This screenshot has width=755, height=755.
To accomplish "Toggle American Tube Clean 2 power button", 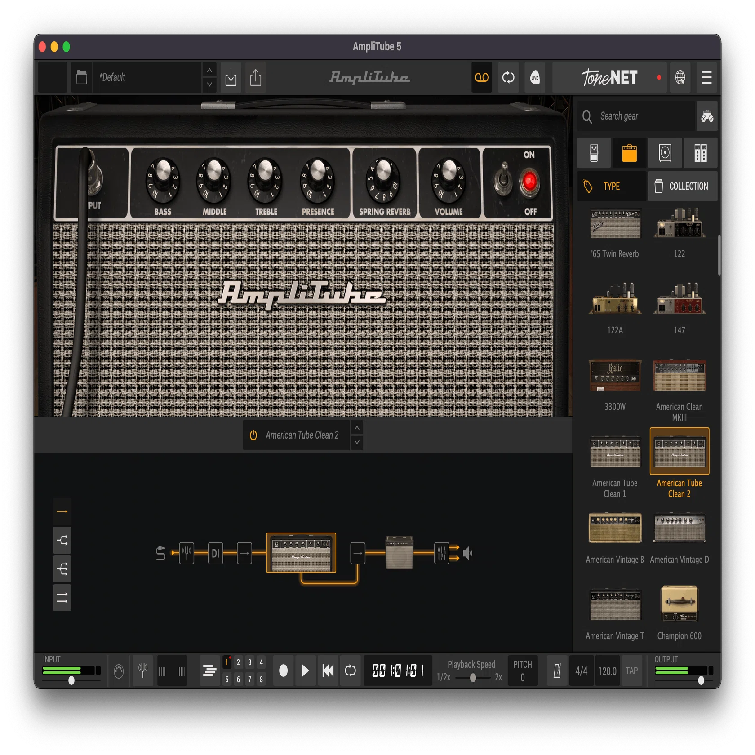I will (x=253, y=435).
